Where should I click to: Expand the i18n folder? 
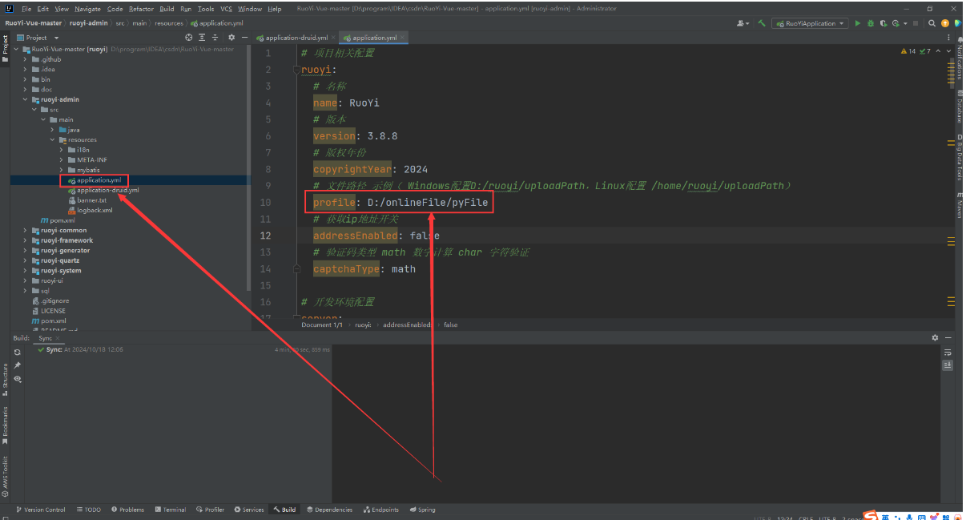pyautogui.click(x=62, y=150)
